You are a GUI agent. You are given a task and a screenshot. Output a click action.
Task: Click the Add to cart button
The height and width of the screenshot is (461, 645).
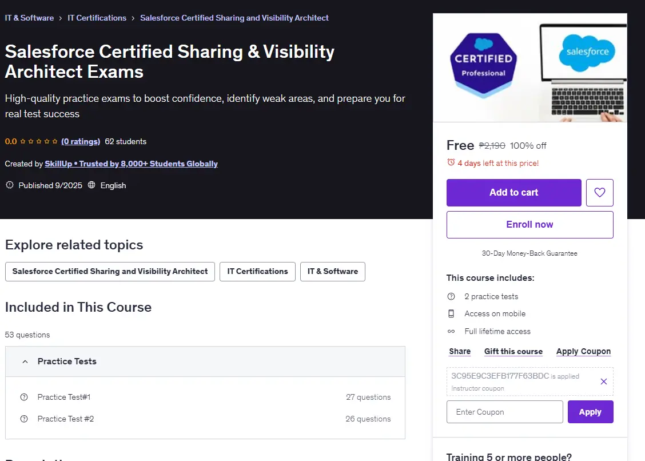(514, 192)
